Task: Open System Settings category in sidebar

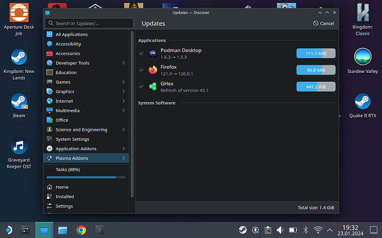Action: [86, 139]
